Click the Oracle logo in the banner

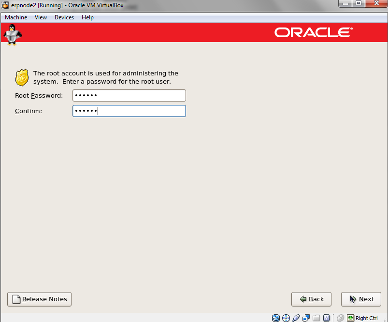(314, 32)
